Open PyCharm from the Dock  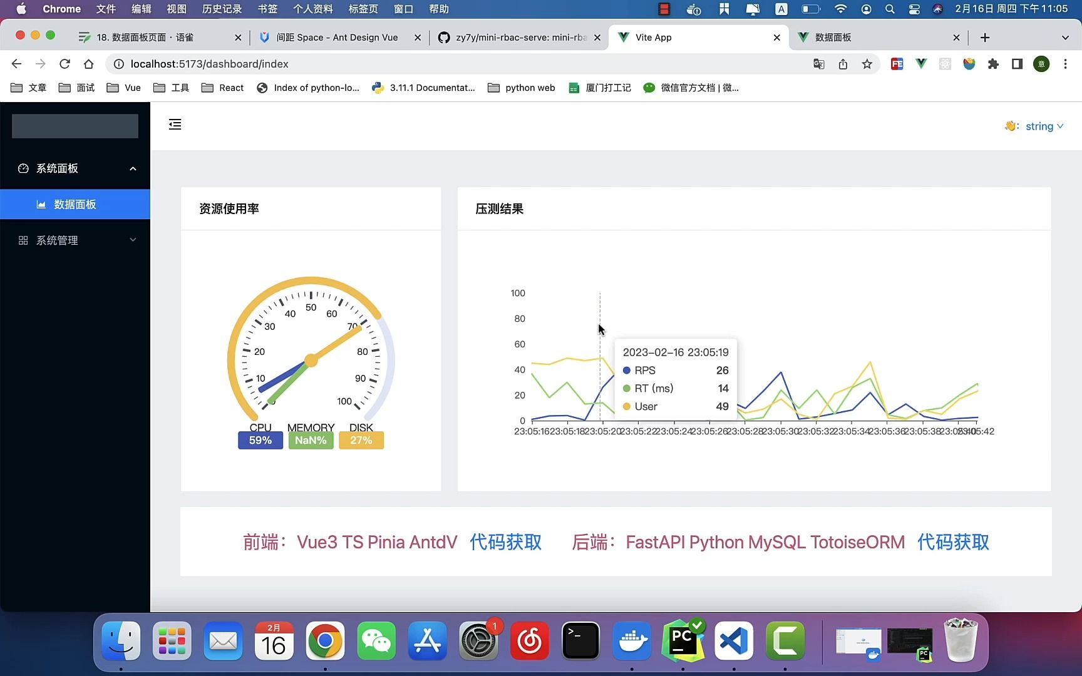point(683,641)
